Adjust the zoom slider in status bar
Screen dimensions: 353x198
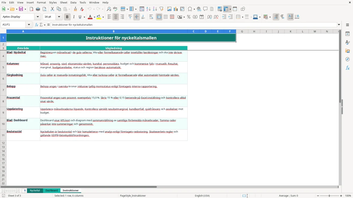coord(329,196)
